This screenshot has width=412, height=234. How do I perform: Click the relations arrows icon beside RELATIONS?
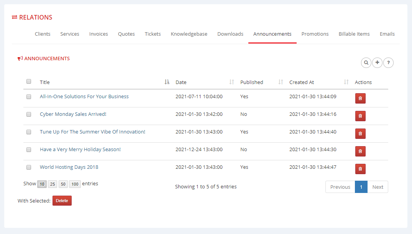click(15, 17)
